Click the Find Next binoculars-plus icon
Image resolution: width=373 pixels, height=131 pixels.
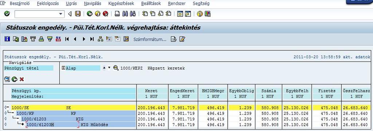click(x=133, y=14)
